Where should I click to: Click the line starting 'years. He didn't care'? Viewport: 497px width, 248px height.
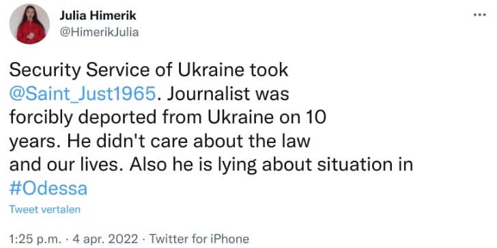point(160,142)
